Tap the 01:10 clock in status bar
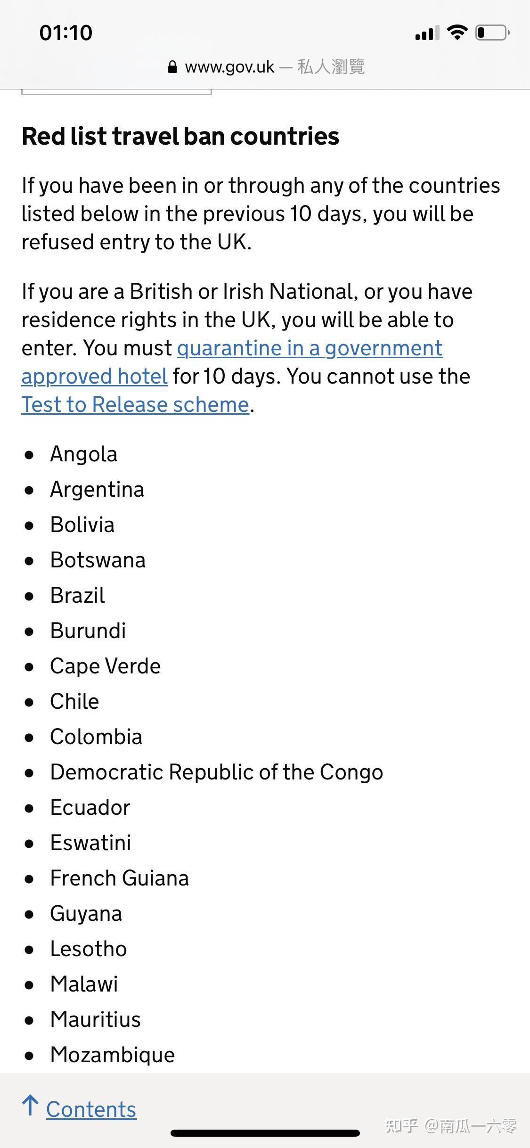 [66, 33]
